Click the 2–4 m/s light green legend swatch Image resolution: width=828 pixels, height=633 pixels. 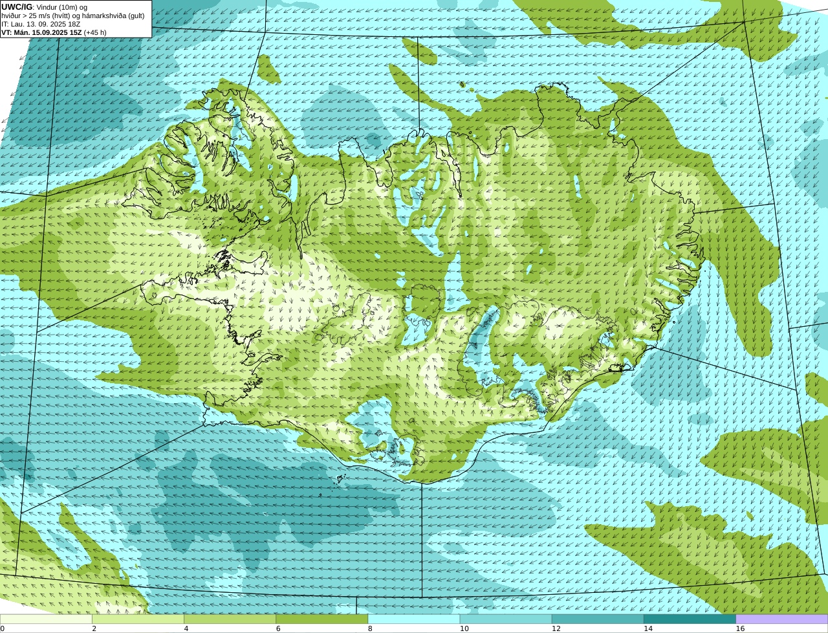(138, 619)
